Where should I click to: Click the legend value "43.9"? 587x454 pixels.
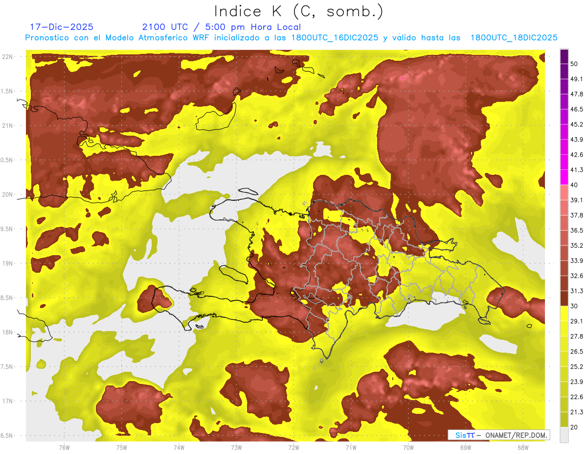point(577,140)
